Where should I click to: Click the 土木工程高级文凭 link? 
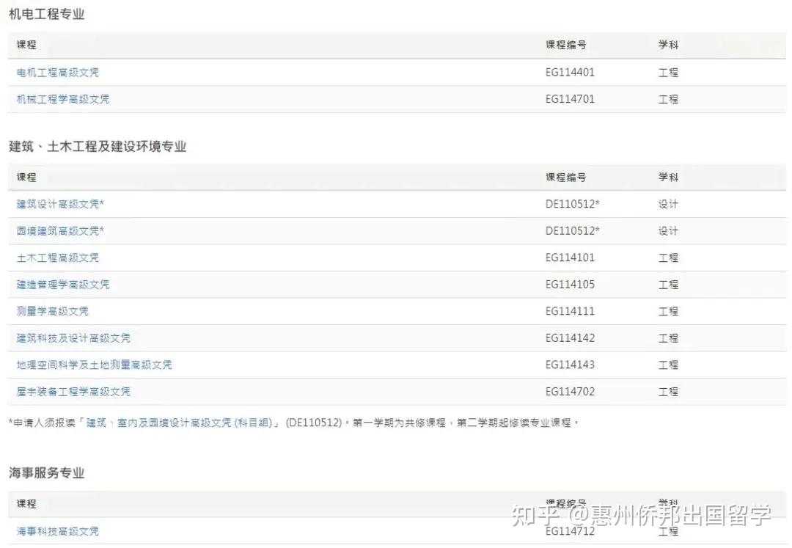point(56,257)
